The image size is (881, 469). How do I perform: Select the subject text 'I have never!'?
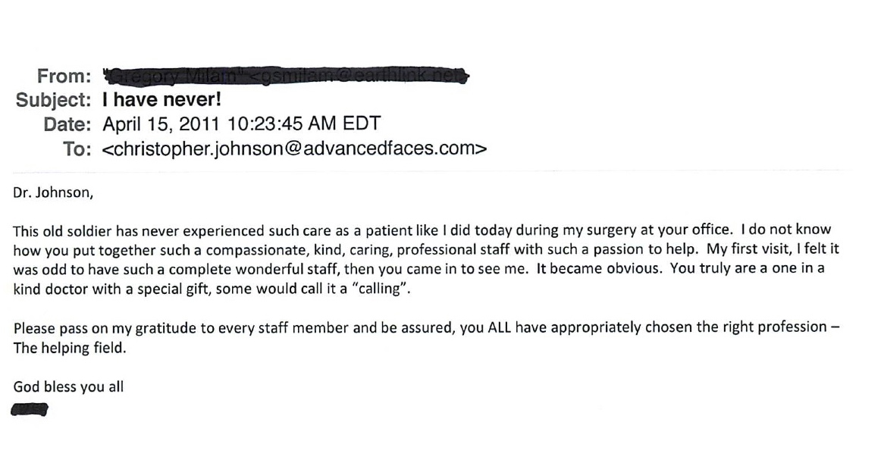(x=161, y=99)
